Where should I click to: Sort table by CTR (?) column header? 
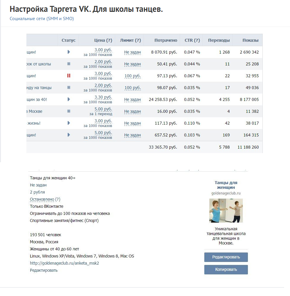[192, 40]
